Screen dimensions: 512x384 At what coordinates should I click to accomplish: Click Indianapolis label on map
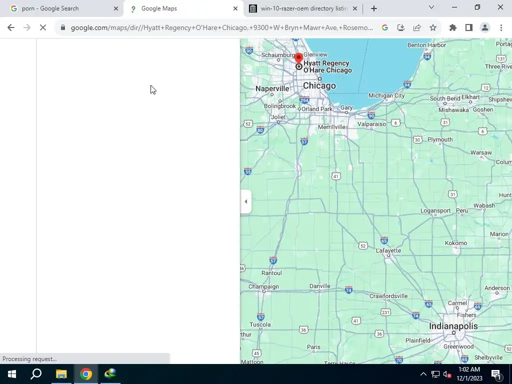pos(453,326)
